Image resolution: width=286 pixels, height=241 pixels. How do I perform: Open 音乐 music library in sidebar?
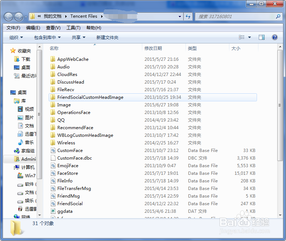26,143
